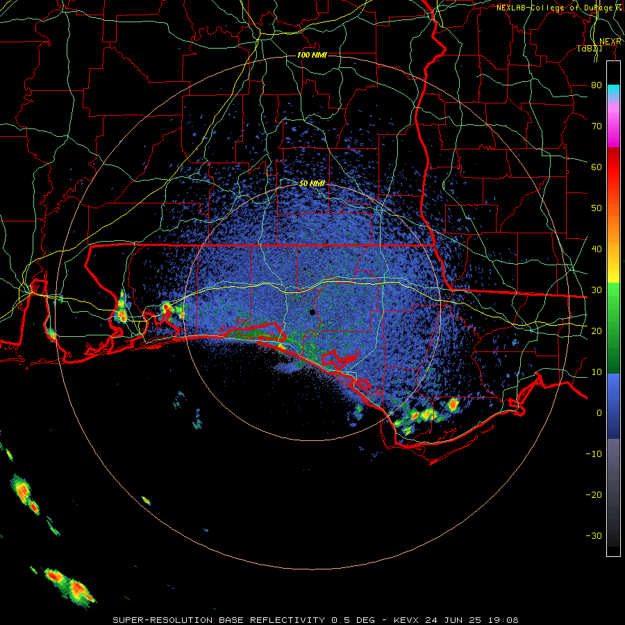The width and height of the screenshot is (625, 625).
Task: Click the cyan top segment of the color bar
Action: coord(613,91)
